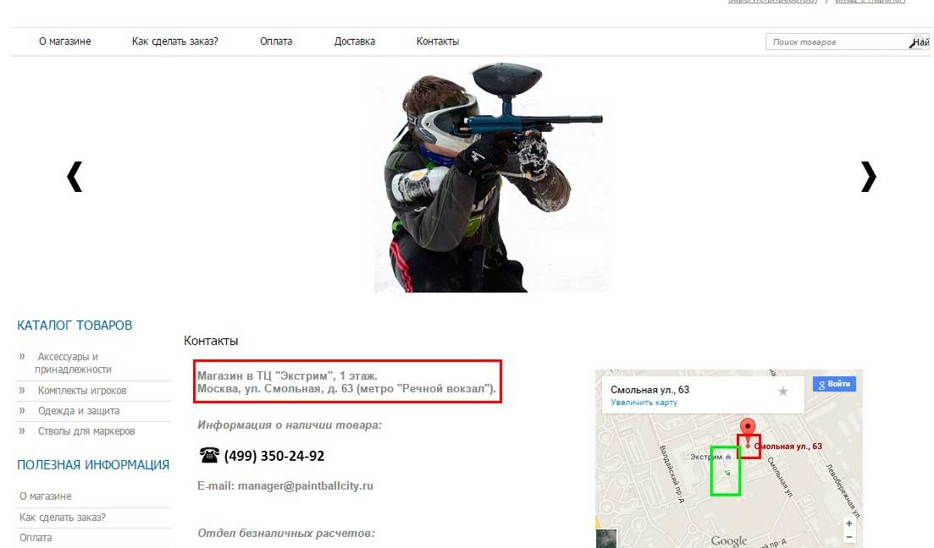Viewport: 934px width, 548px height.
Task: Zoom out the map with the minus button
Action: coord(848,537)
